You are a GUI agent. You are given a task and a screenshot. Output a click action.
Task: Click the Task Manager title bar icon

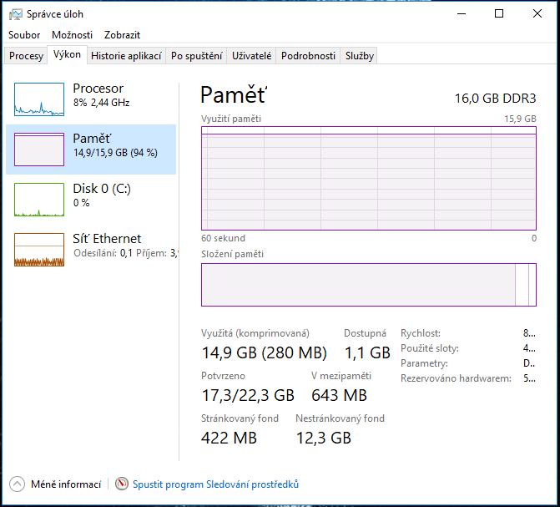16,13
